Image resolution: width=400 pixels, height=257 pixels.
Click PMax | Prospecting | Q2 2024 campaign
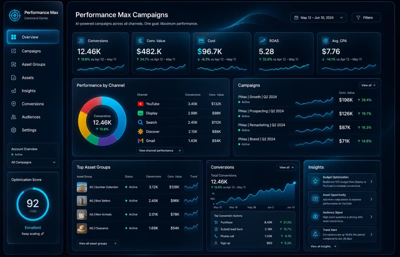click(x=261, y=111)
